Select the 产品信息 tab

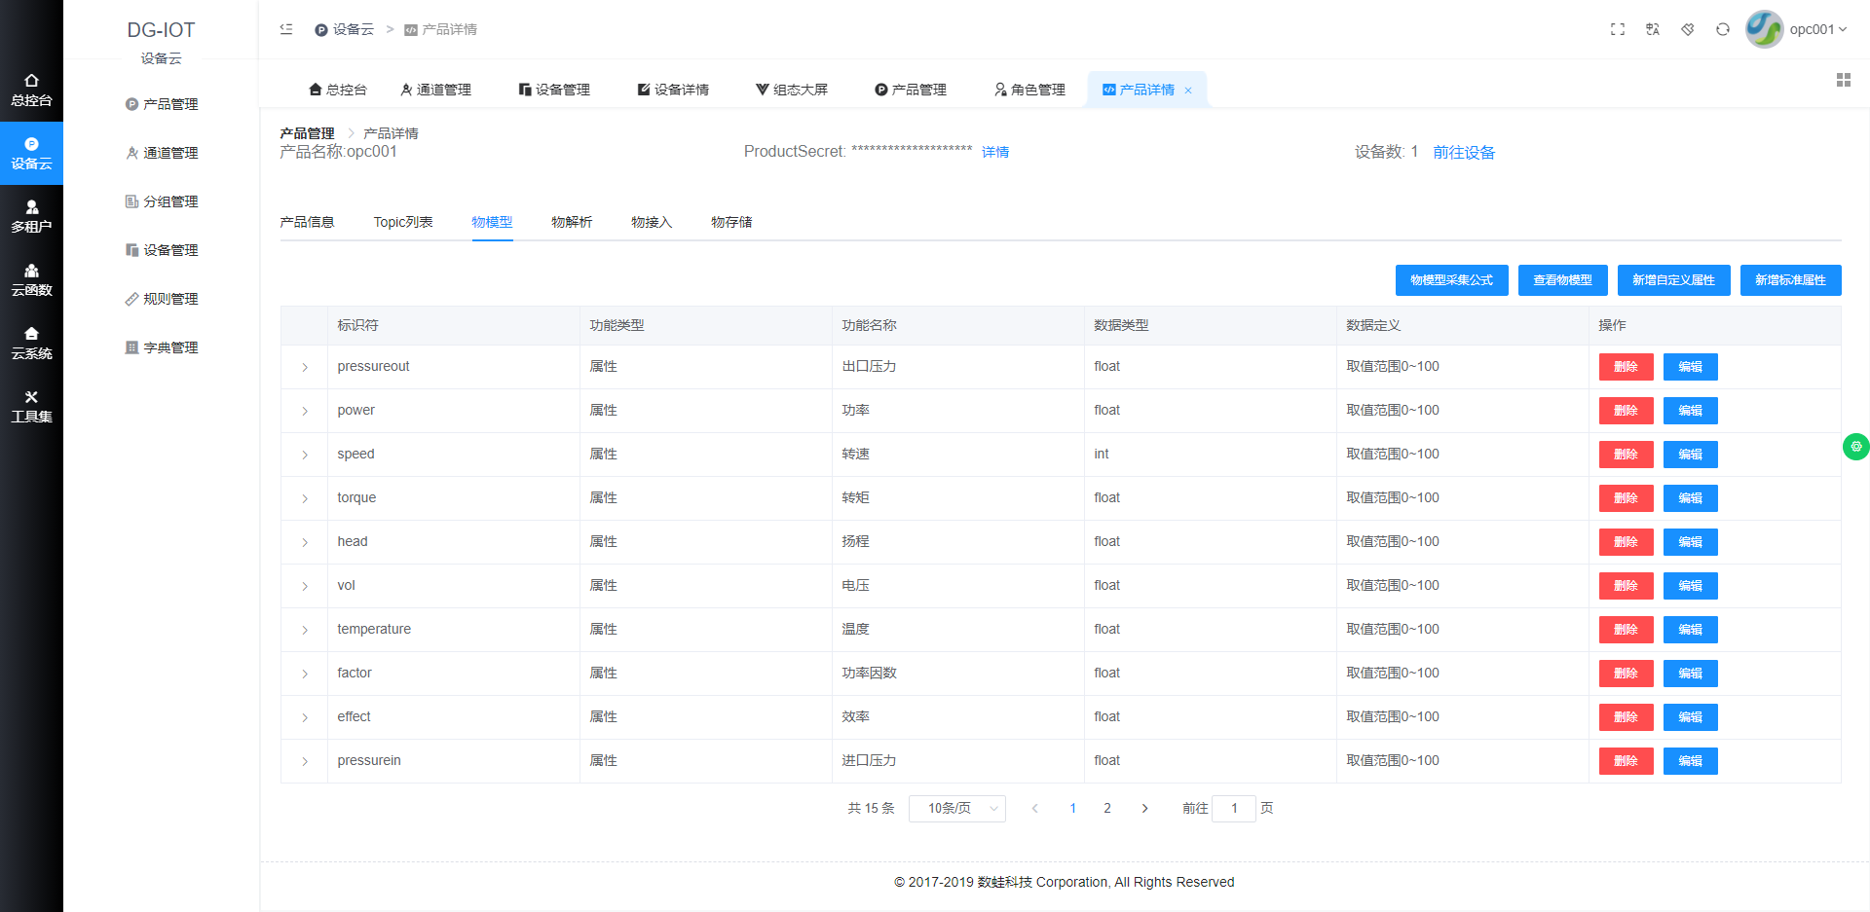pos(307,222)
